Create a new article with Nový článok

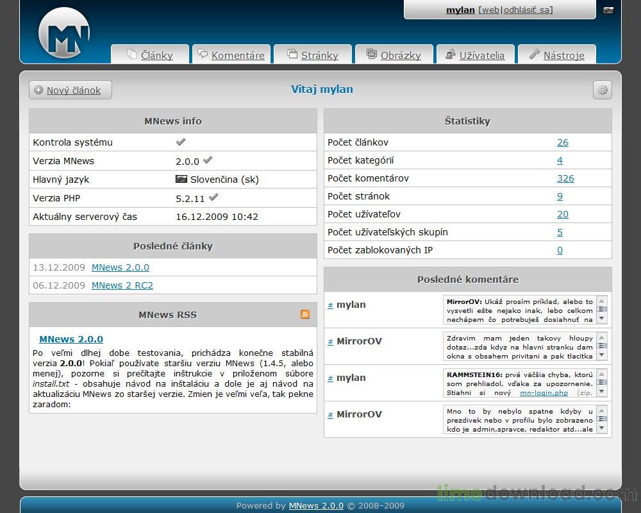tap(71, 90)
